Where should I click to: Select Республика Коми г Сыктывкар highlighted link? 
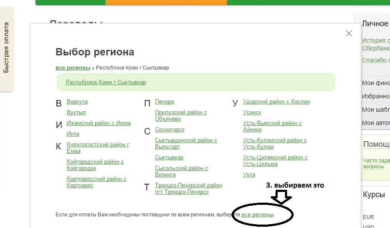[x=106, y=82]
